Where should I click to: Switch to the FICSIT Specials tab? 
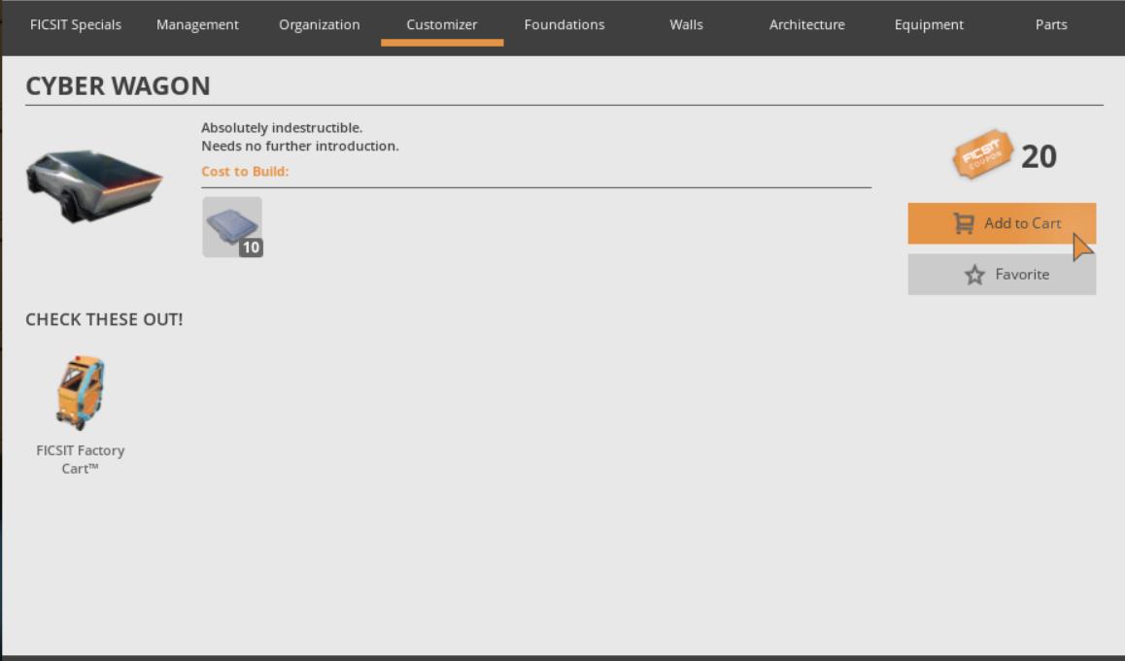coord(76,24)
